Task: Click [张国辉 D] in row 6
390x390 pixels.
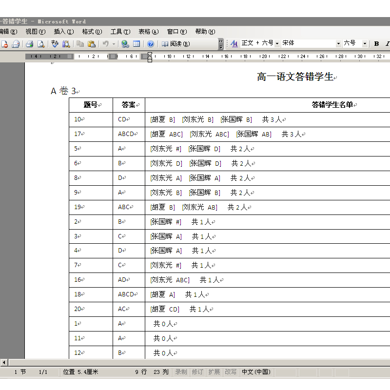Action: (x=205, y=163)
